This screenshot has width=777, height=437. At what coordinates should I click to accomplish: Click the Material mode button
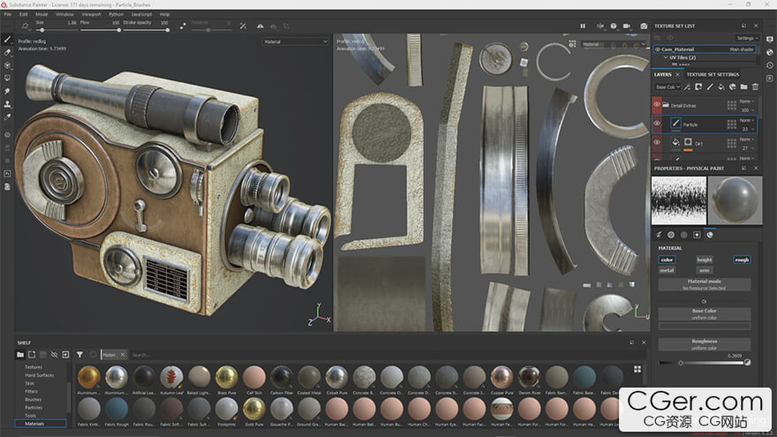click(705, 284)
